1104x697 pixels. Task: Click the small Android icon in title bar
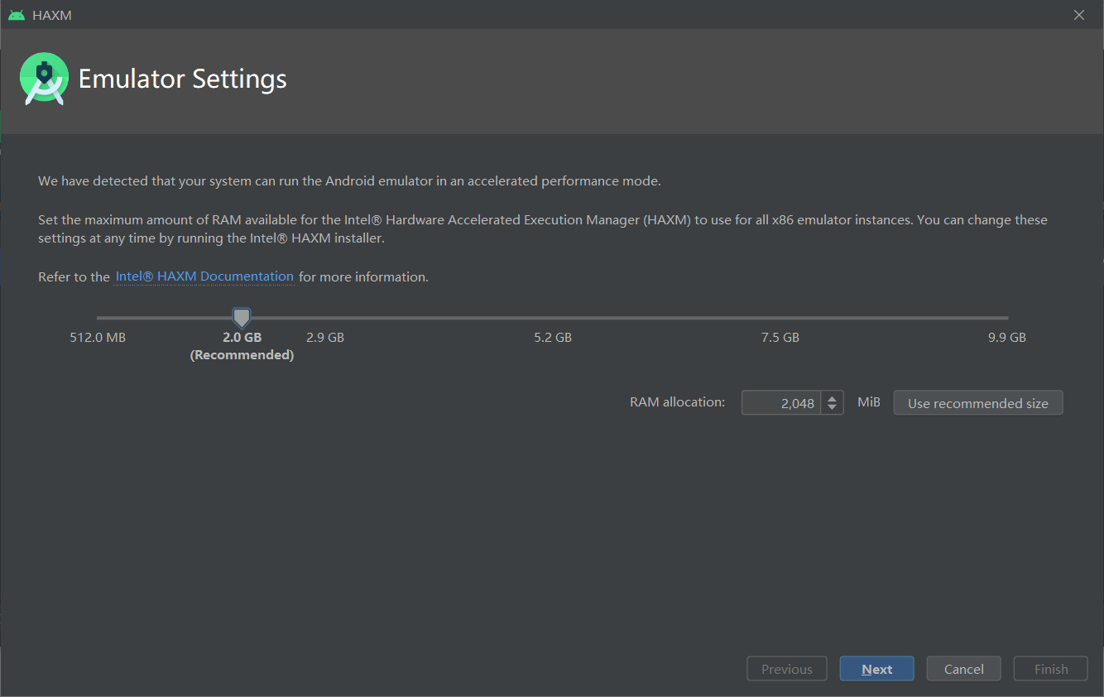pyautogui.click(x=16, y=15)
